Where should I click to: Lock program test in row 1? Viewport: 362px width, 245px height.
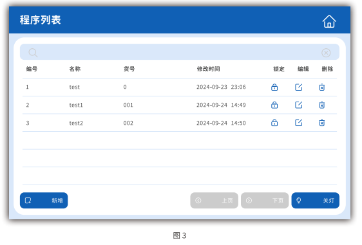[274, 87]
